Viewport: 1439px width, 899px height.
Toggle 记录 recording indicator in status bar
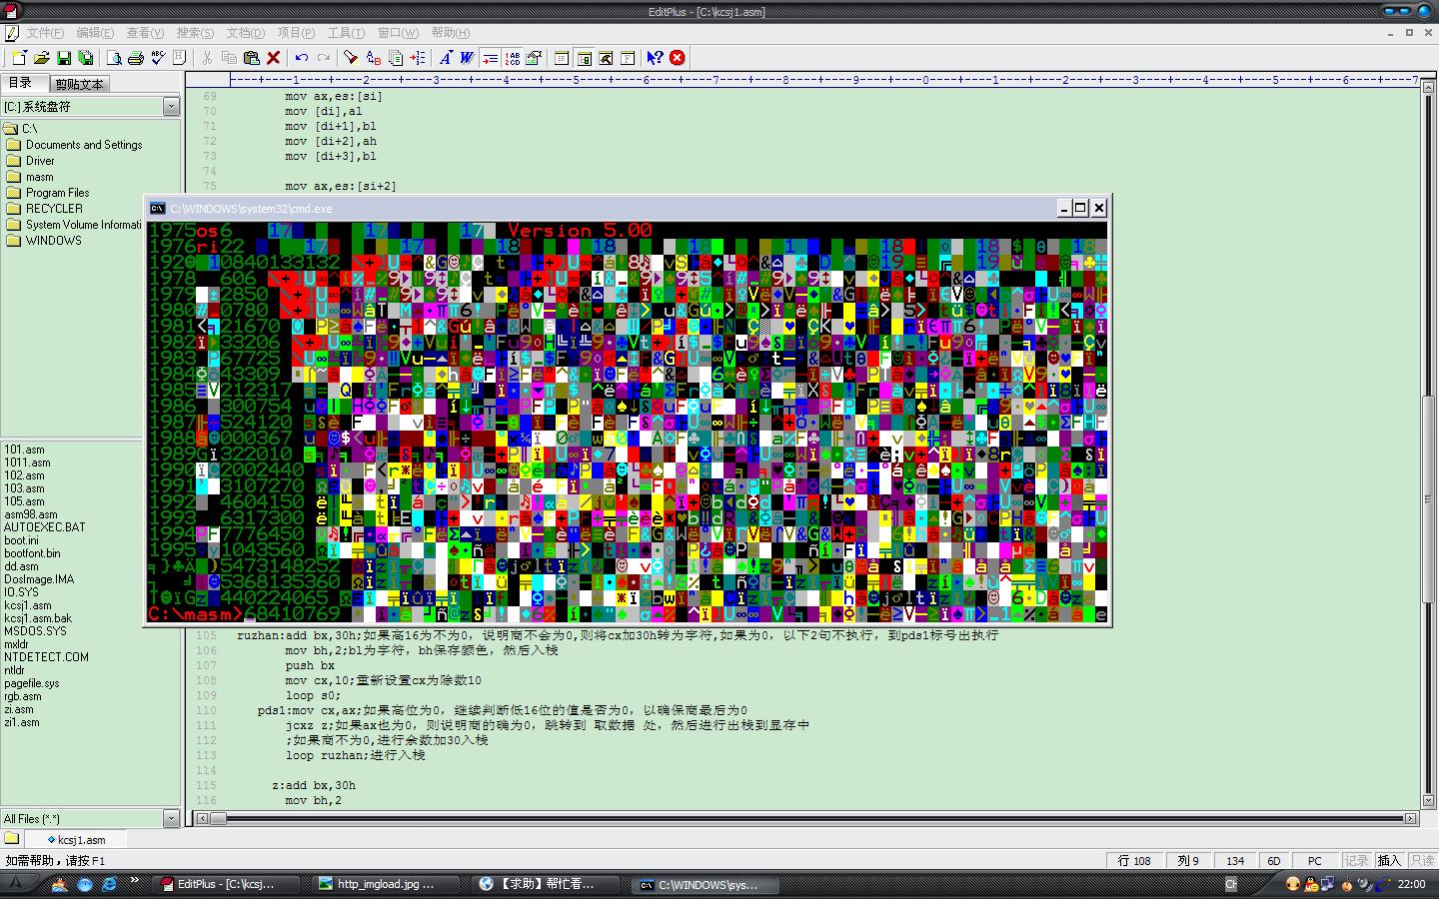tap(1356, 860)
